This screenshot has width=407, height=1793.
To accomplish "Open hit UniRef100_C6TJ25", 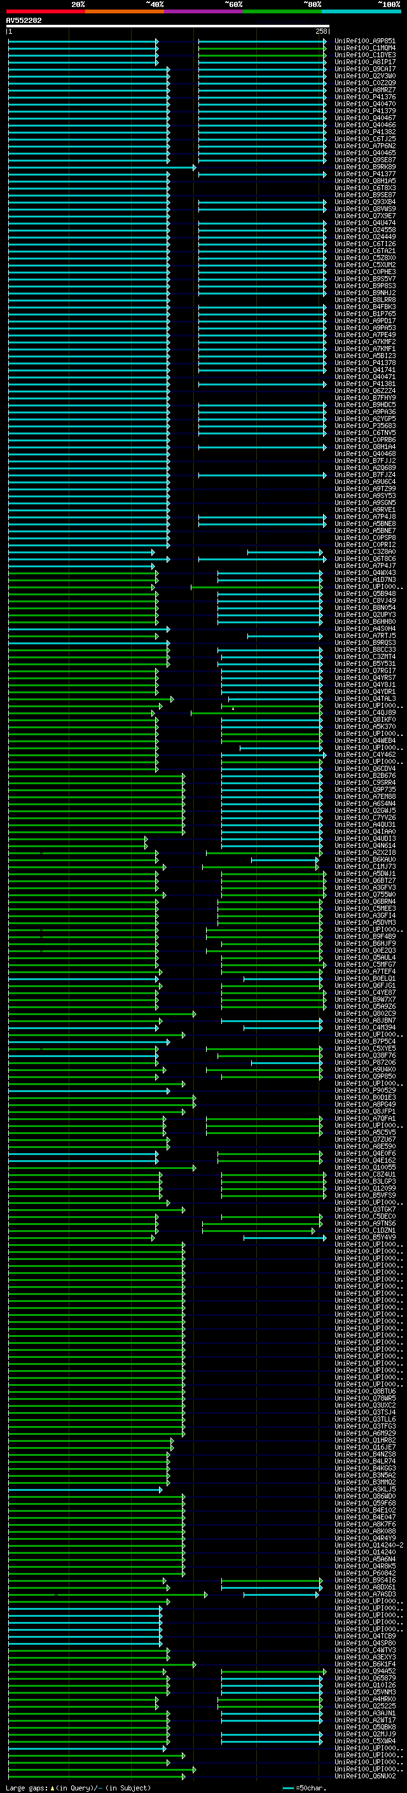I will tap(364, 139).
